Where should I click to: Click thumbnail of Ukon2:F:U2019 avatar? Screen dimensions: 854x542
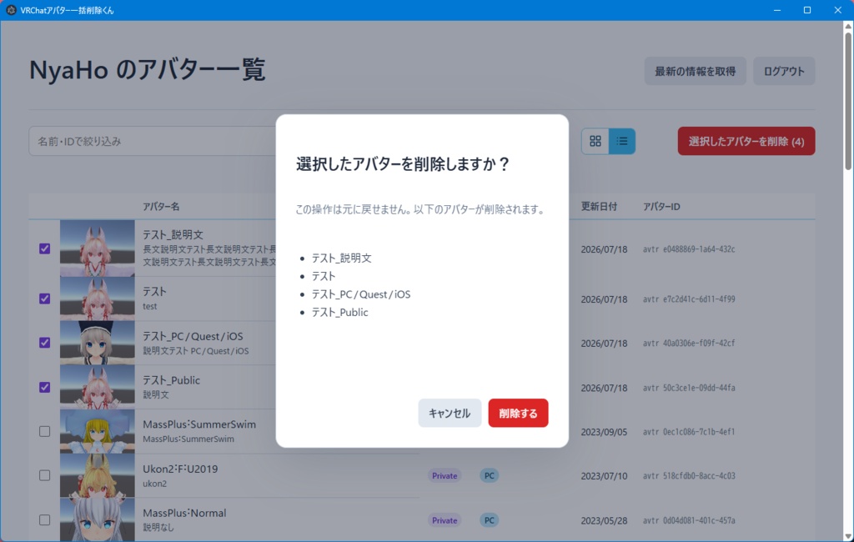pos(98,475)
